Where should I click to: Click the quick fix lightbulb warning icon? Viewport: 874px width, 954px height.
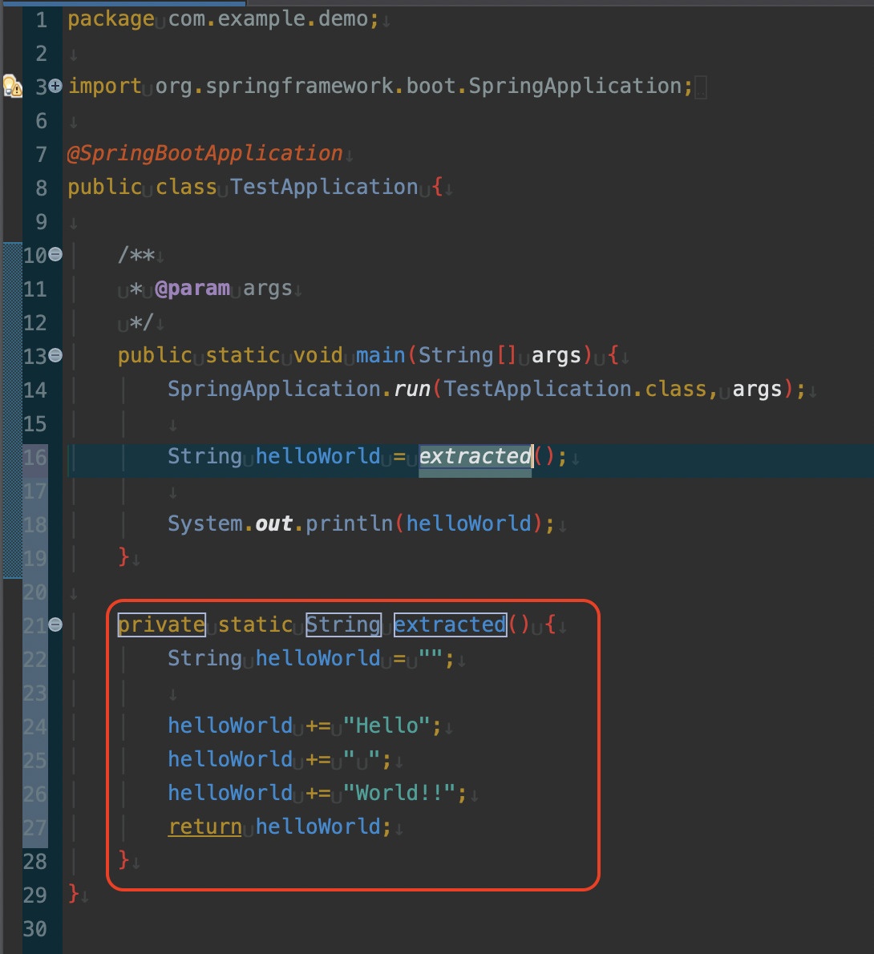[12, 87]
